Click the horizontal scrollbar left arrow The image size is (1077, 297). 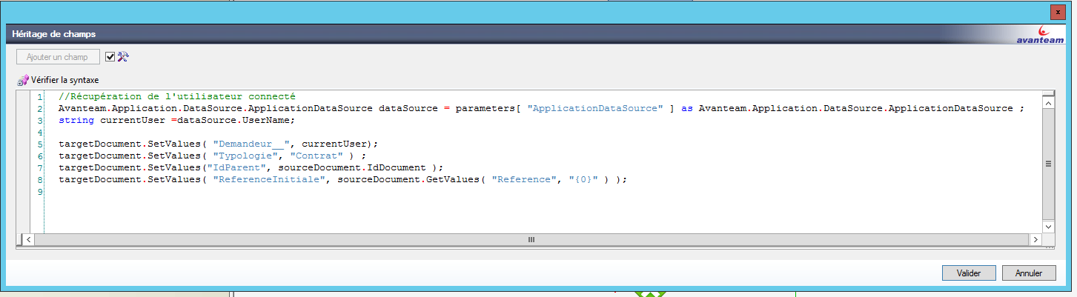[29, 240]
